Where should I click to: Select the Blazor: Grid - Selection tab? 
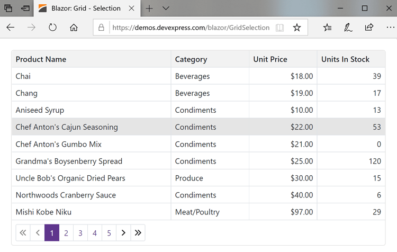pyautogui.click(x=85, y=8)
